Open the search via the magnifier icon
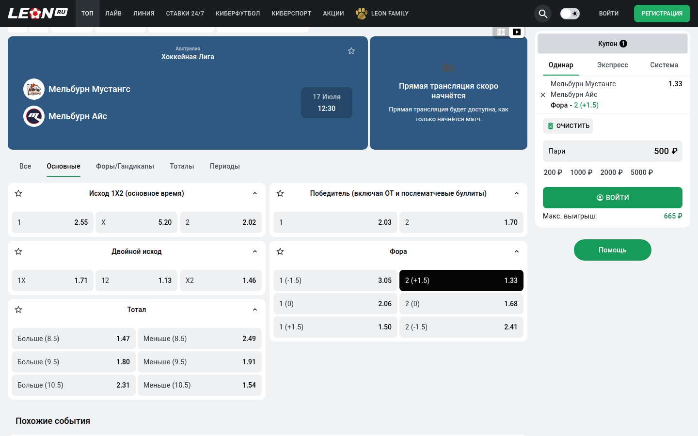698x436 pixels. coord(543,14)
